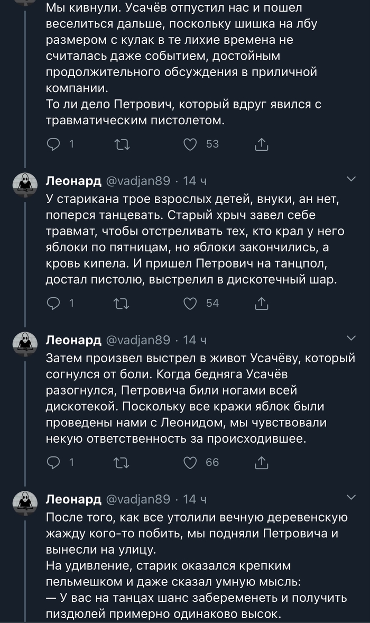This screenshot has width=370, height=623.
Task: Retweet the tweet with 66 likes
Action: pos(122,462)
